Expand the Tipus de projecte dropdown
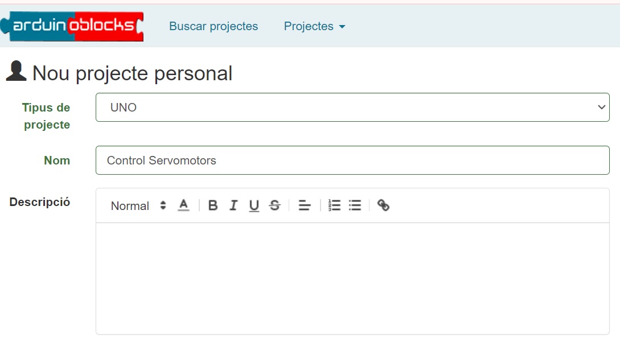Viewport: 620px width, 346px height. pyautogui.click(x=352, y=108)
